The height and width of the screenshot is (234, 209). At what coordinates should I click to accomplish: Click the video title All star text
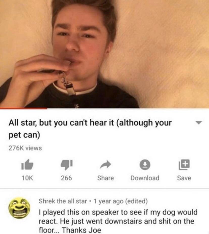[x=90, y=129]
